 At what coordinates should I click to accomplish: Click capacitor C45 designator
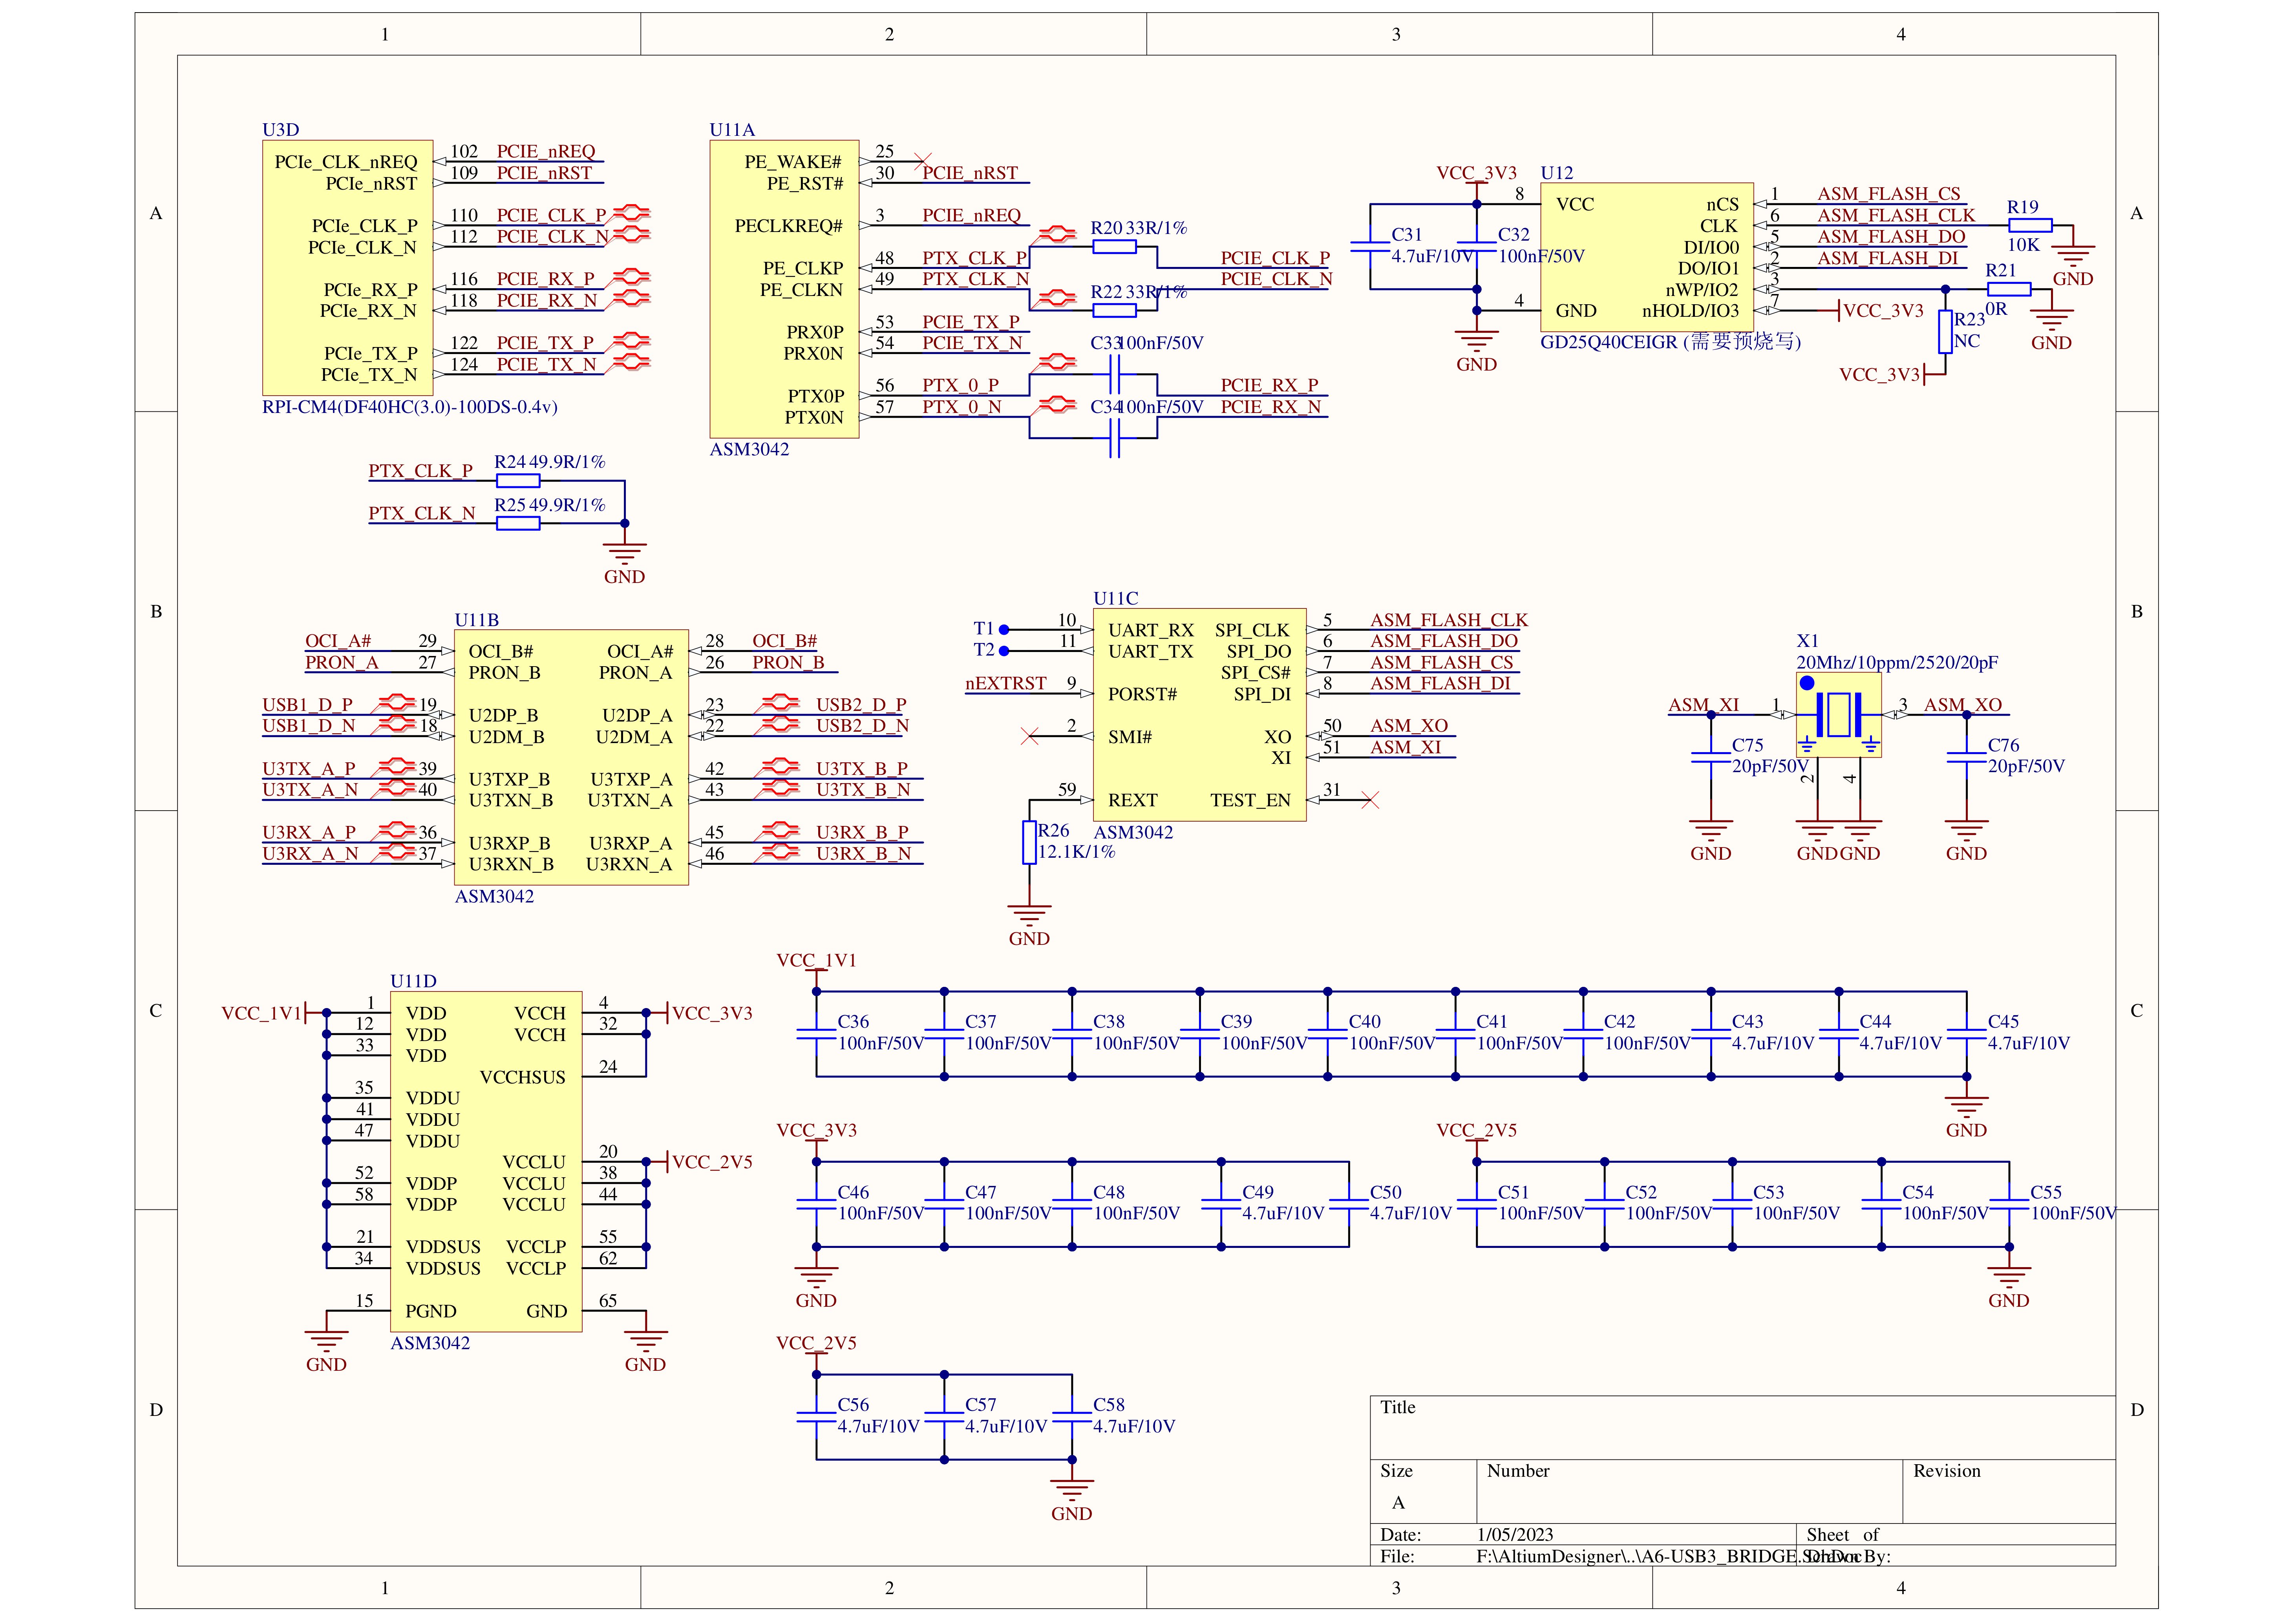click(2003, 1022)
